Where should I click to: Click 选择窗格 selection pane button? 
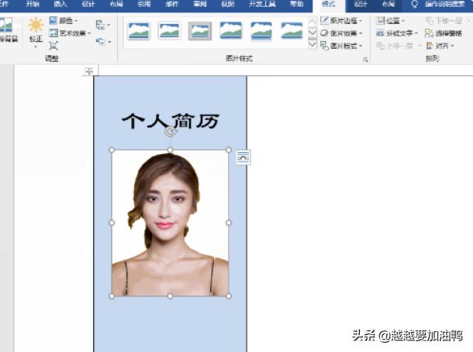(443, 33)
